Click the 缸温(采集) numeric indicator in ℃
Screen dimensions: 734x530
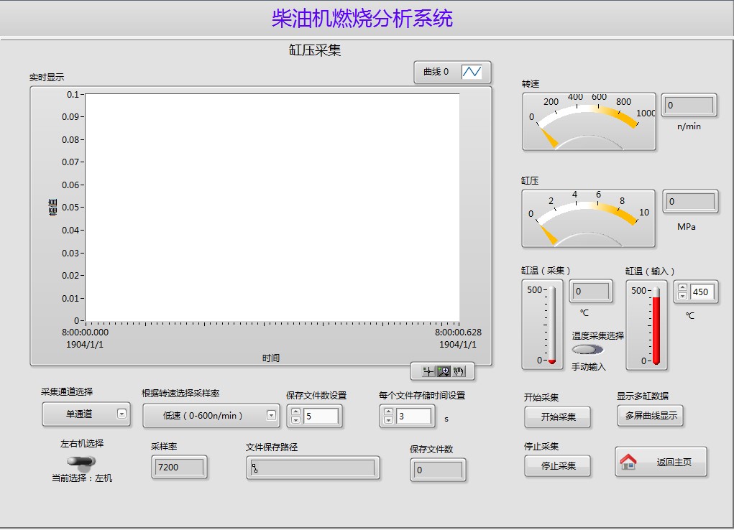[x=591, y=291]
